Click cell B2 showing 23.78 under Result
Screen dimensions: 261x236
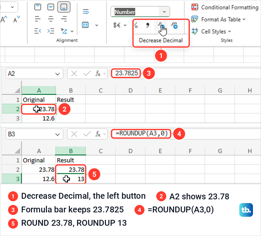click(71, 170)
